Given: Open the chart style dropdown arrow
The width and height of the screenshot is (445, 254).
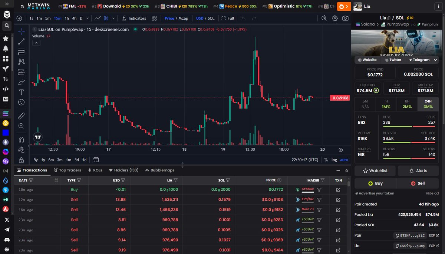Looking at the screenshot, I should pyautogui.click(x=113, y=18).
